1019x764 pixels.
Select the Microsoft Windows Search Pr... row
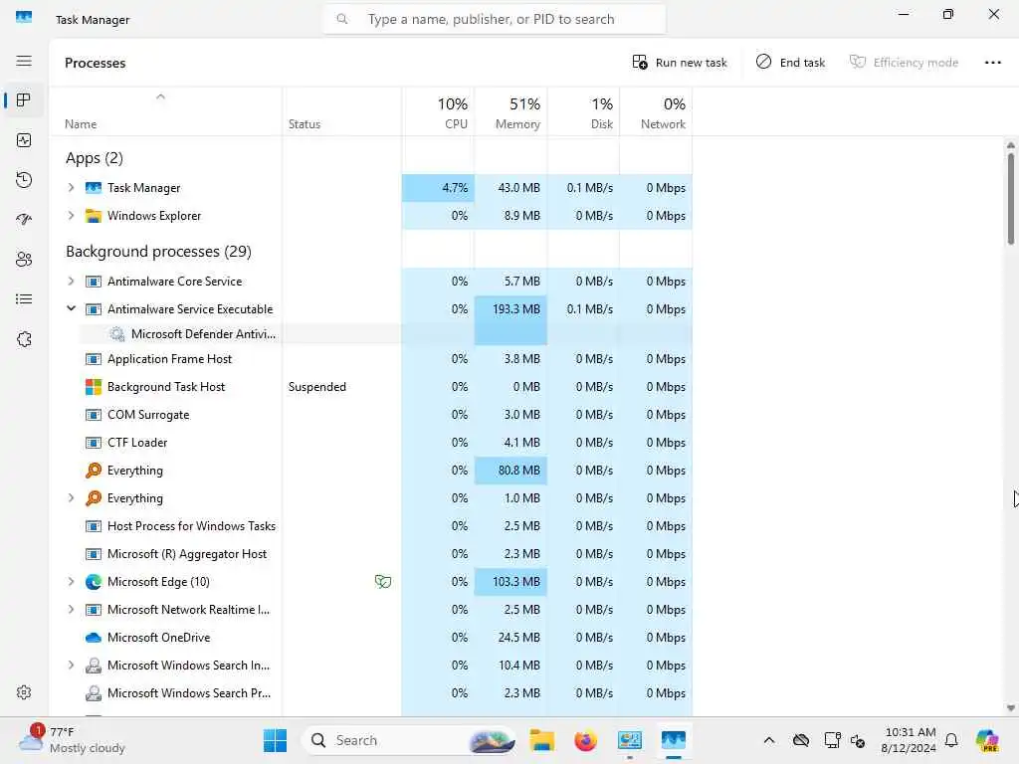371,693
